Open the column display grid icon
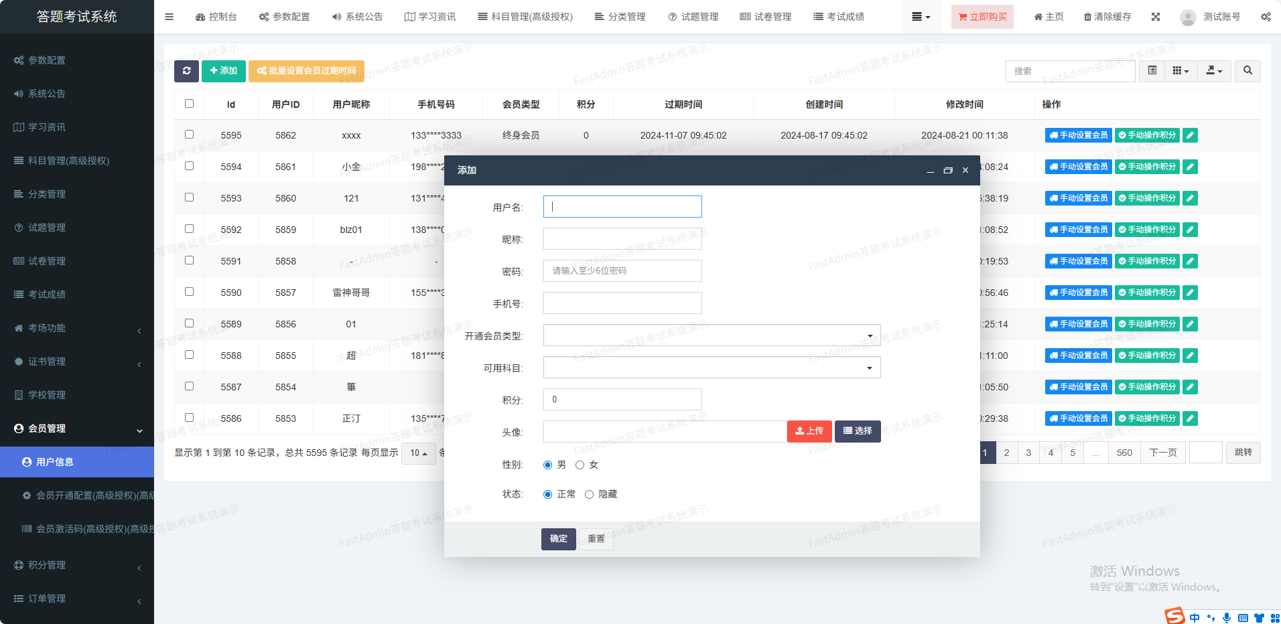 click(x=1181, y=71)
